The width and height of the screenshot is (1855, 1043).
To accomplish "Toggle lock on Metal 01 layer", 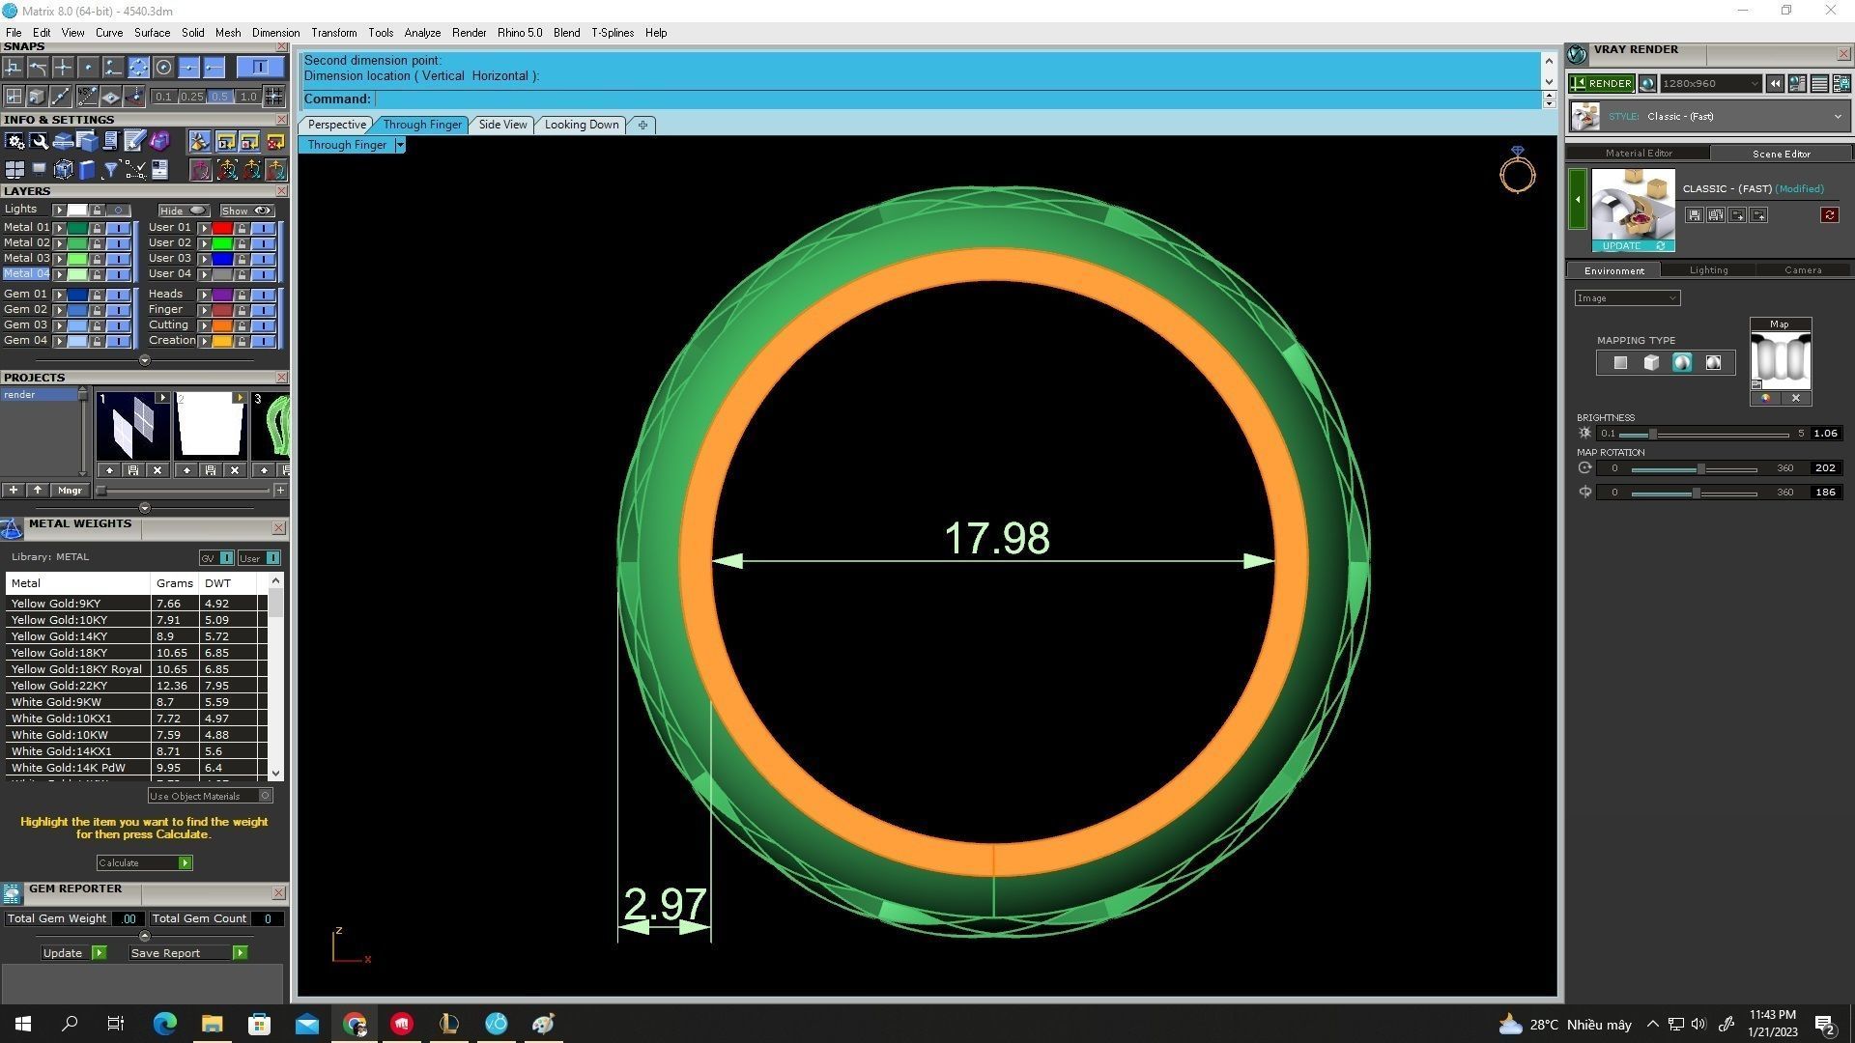I will (x=97, y=228).
